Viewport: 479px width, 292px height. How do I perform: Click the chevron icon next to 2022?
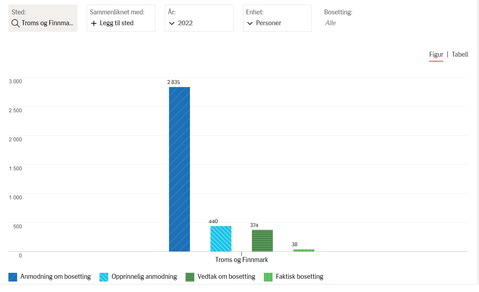click(x=172, y=23)
